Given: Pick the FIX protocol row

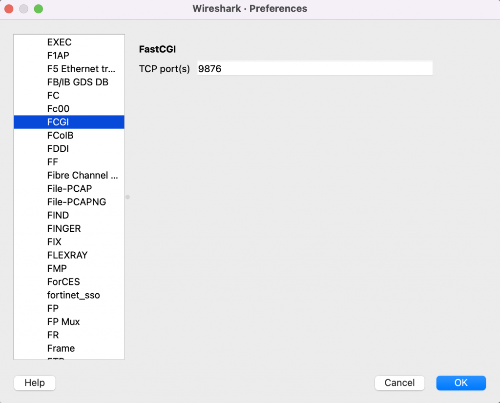Looking at the screenshot, I should [69, 242].
